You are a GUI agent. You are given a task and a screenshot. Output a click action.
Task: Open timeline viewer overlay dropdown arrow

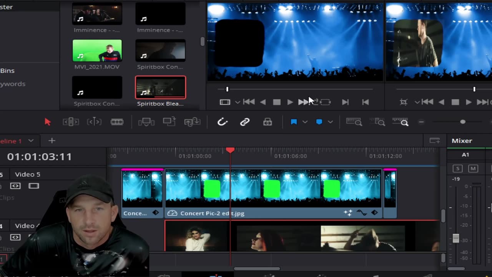(x=417, y=102)
